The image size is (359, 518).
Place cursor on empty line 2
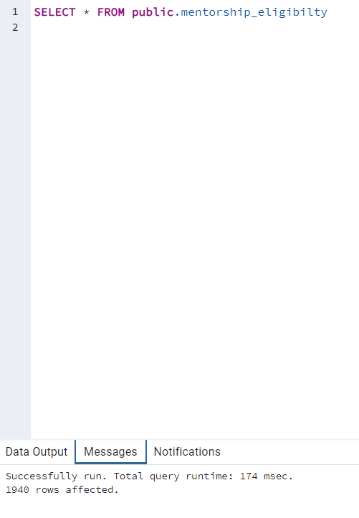195,27
